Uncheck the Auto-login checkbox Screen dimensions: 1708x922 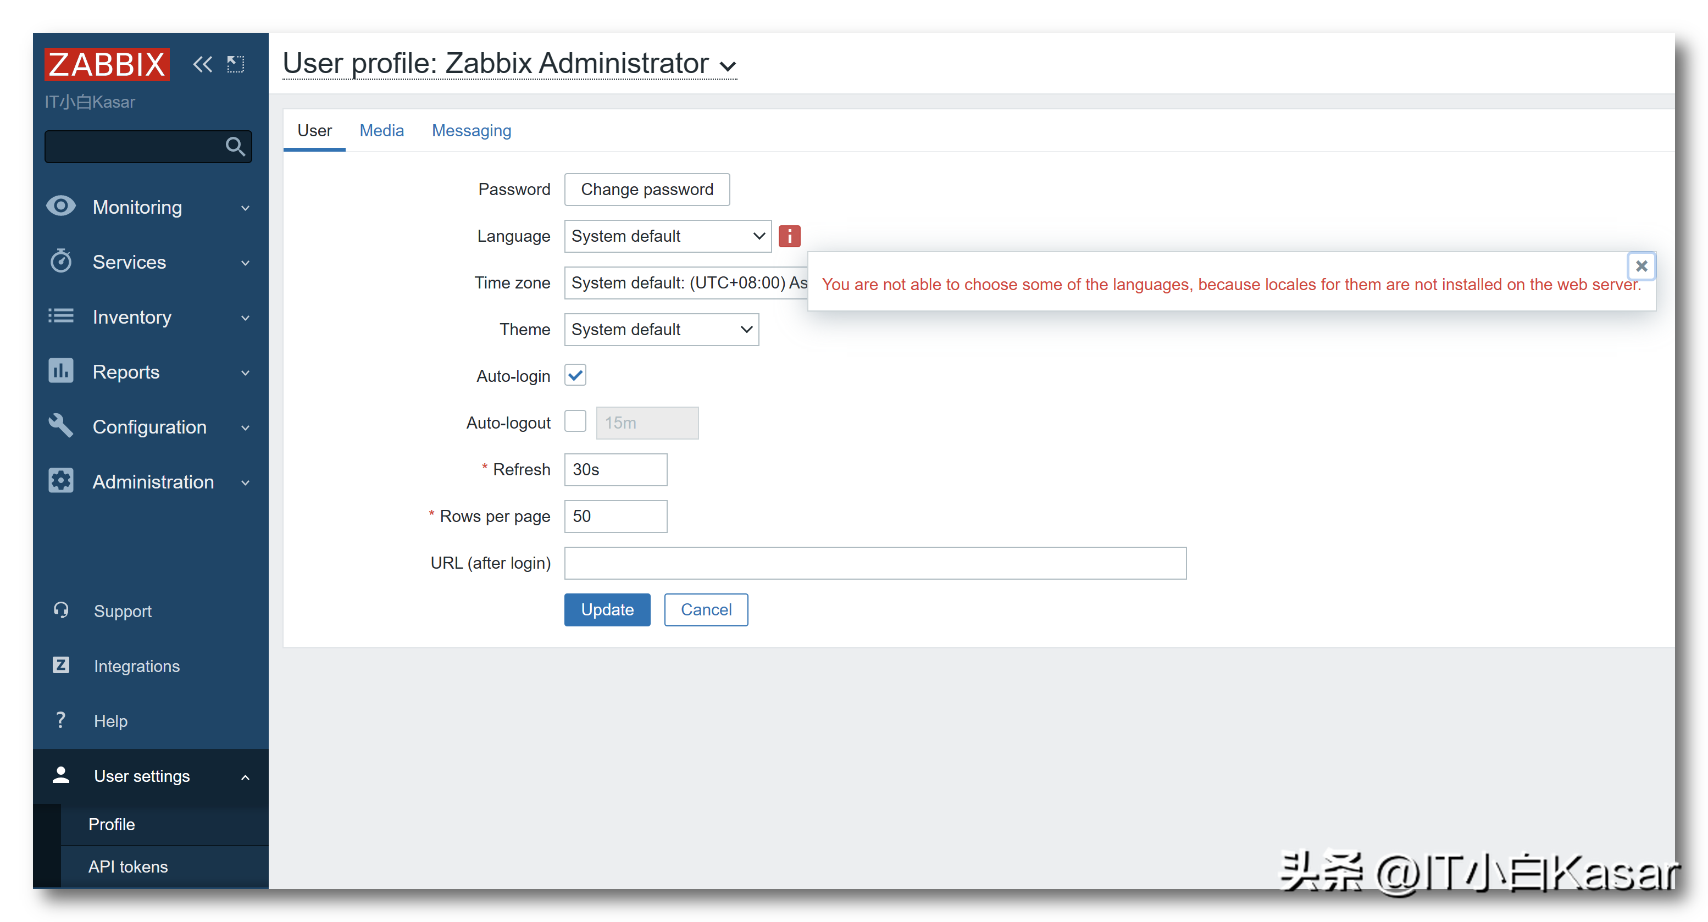tap(575, 376)
